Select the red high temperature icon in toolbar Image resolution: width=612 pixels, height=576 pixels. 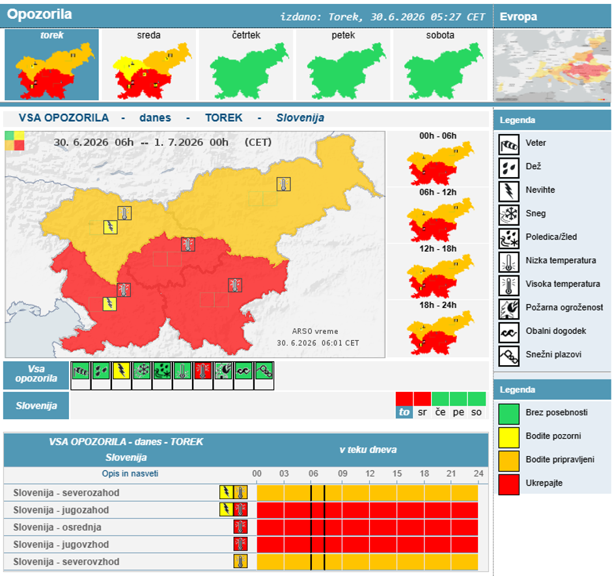point(202,371)
